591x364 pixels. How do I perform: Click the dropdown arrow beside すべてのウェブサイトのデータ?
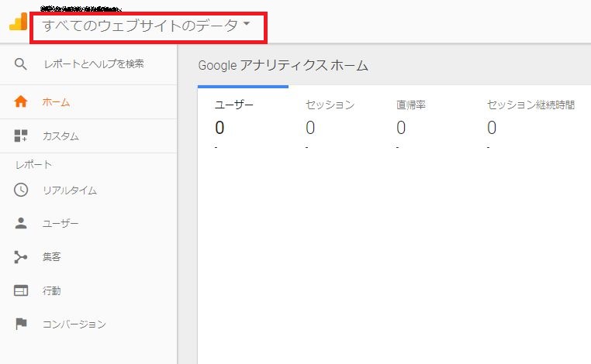pos(247,23)
